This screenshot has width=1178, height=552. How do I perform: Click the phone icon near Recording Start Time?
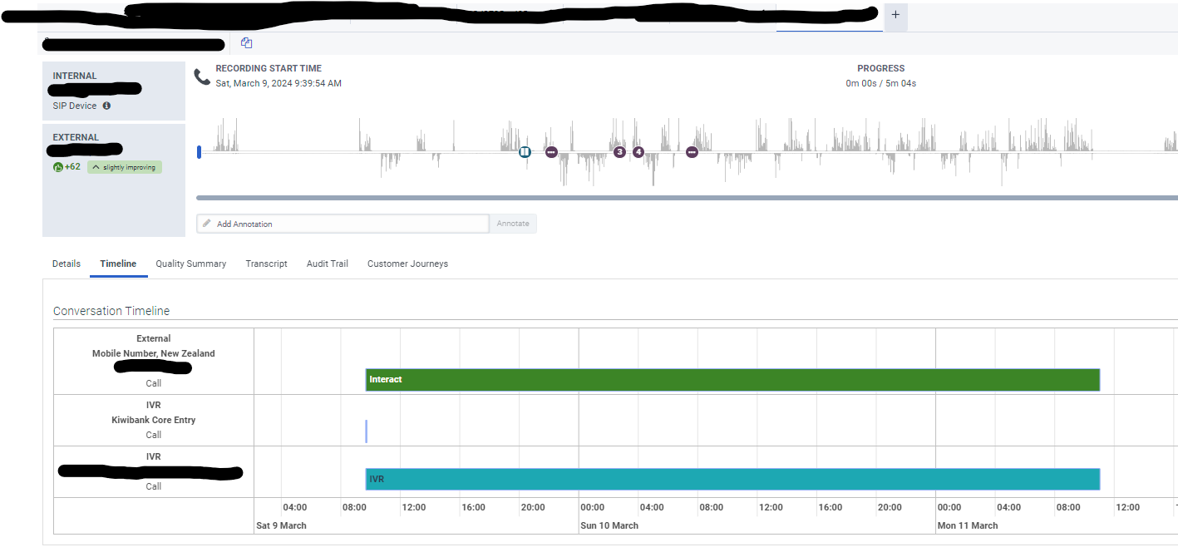200,76
